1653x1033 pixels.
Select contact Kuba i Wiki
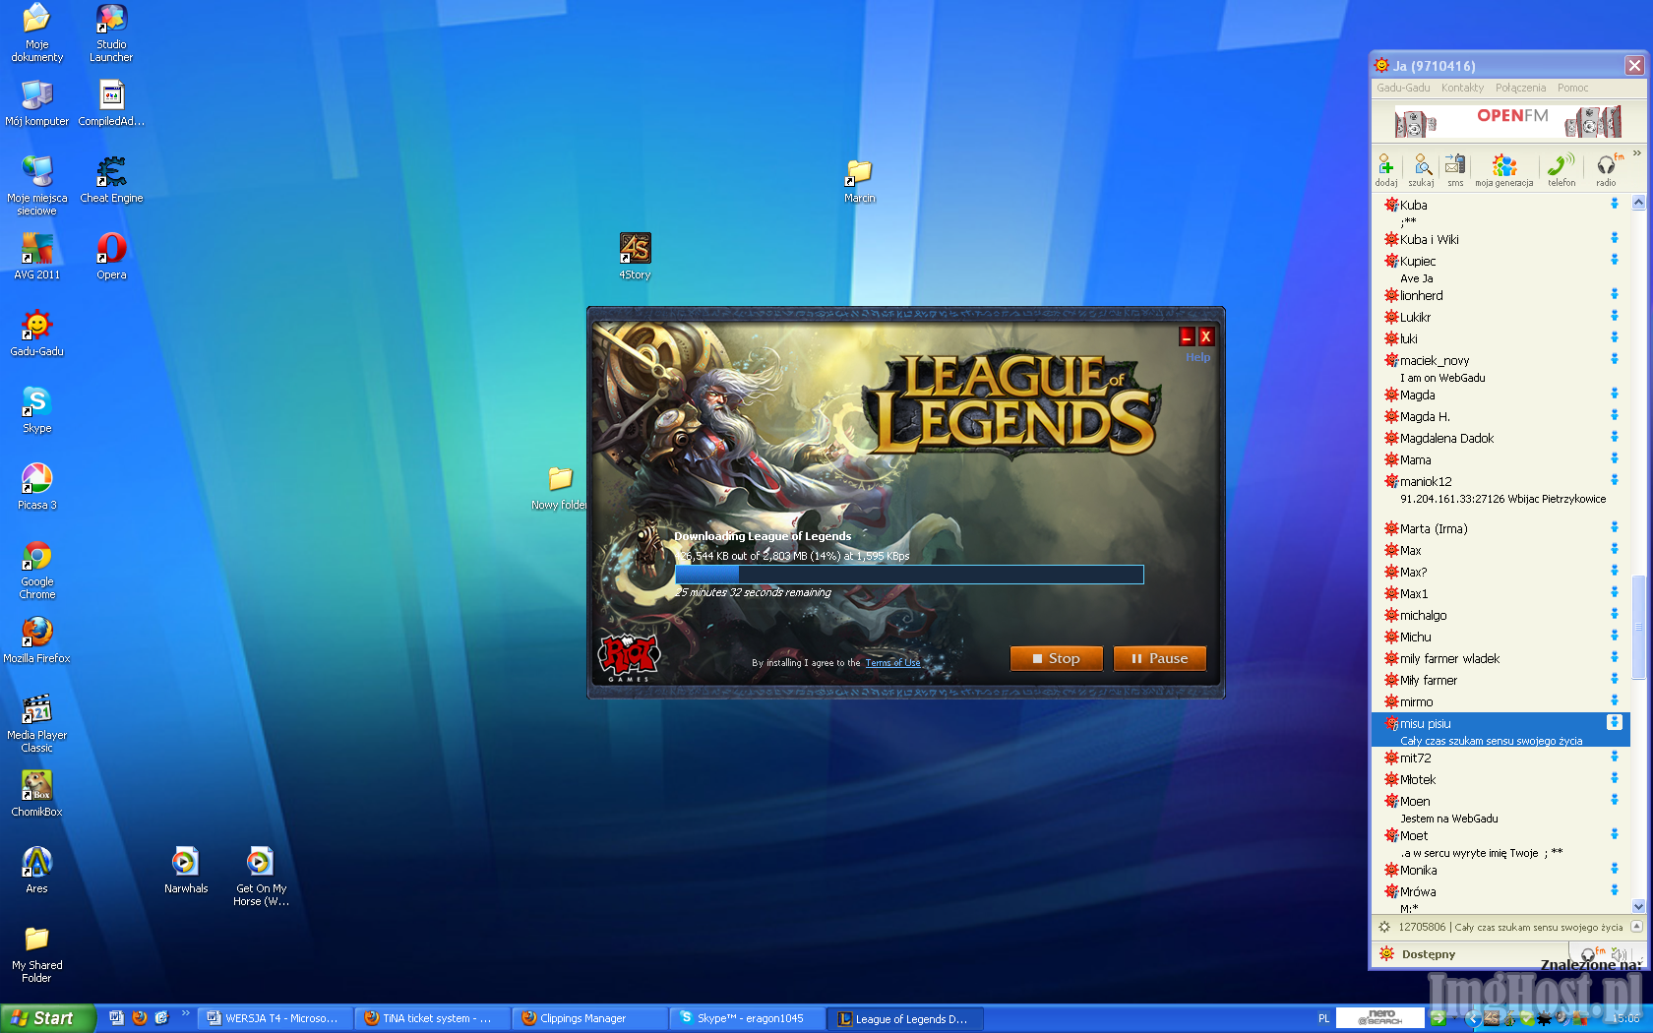(1501, 239)
